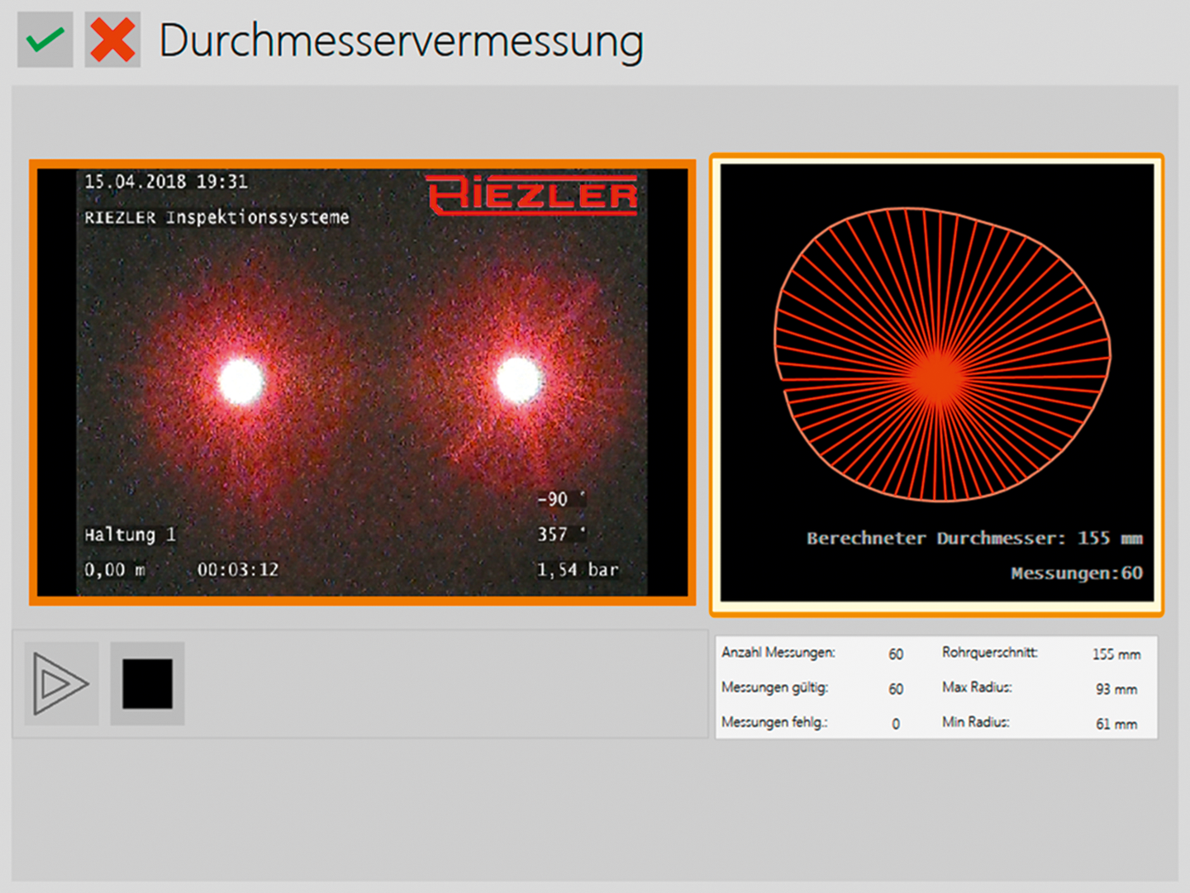1190x893 pixels.
Task: Click the Messungen fehlg. value 0
Action: 896,724
